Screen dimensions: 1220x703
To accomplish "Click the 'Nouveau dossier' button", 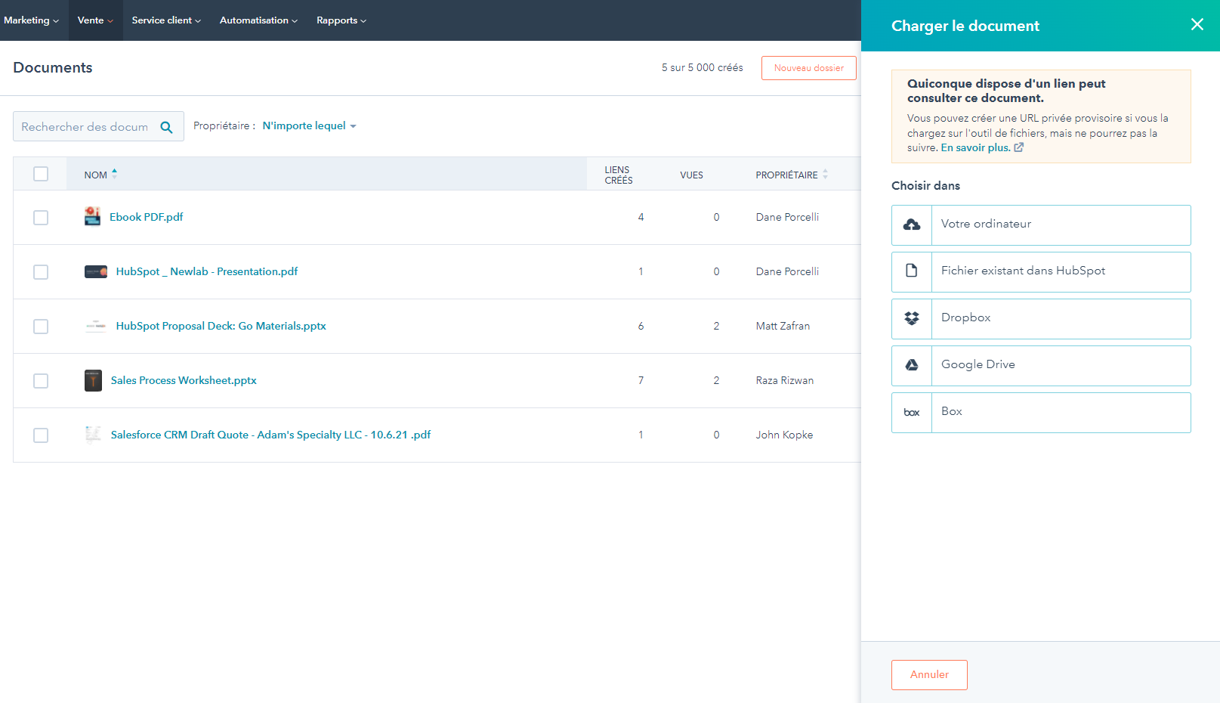I will pyautogui.click(x=808, y=67).
